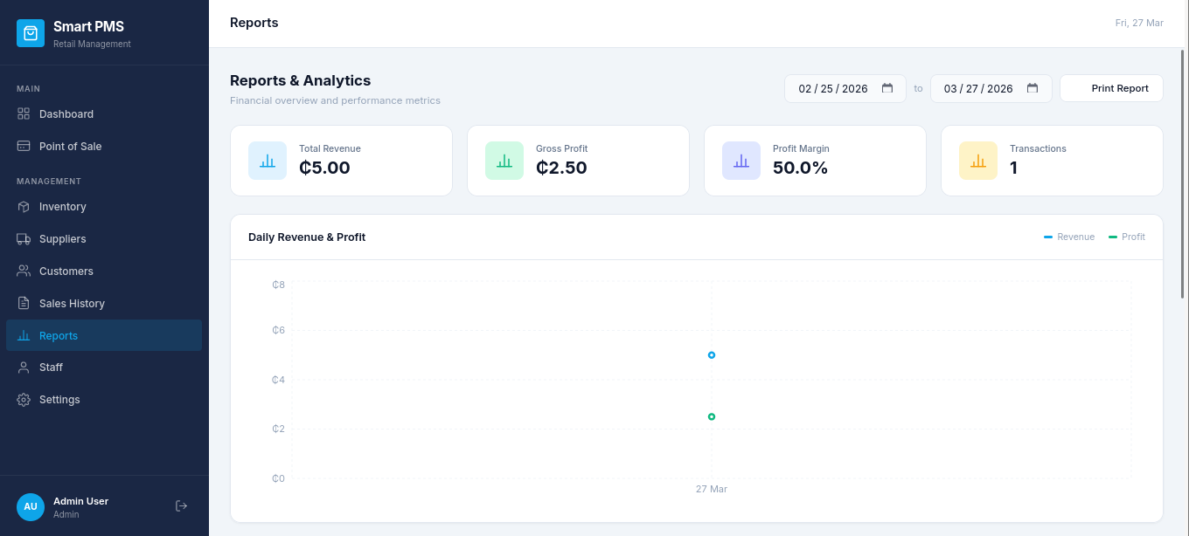Click the Gross Profit green chart icon

[504, 160]
